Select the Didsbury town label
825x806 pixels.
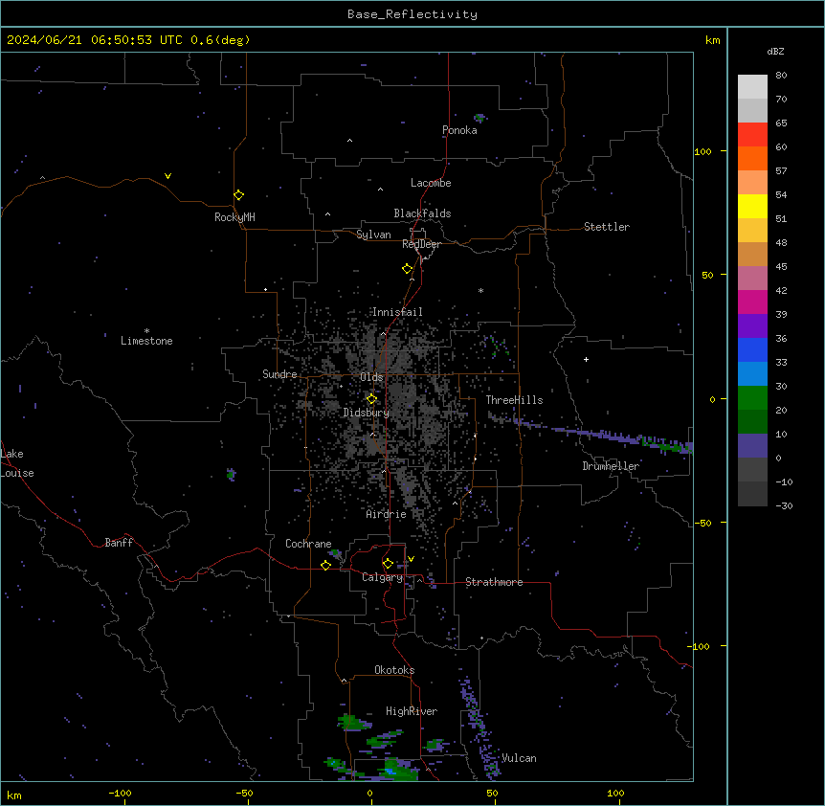(367, 413)
